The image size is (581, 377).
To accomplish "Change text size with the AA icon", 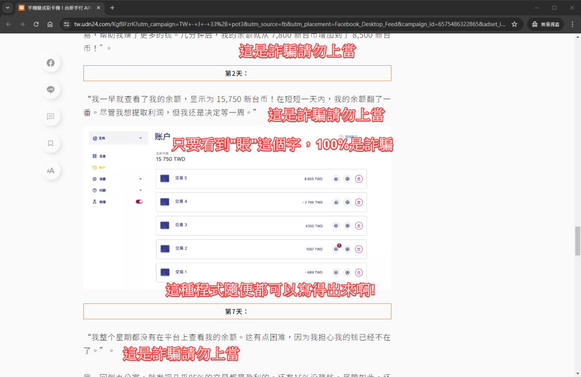I will pos(50,170).
